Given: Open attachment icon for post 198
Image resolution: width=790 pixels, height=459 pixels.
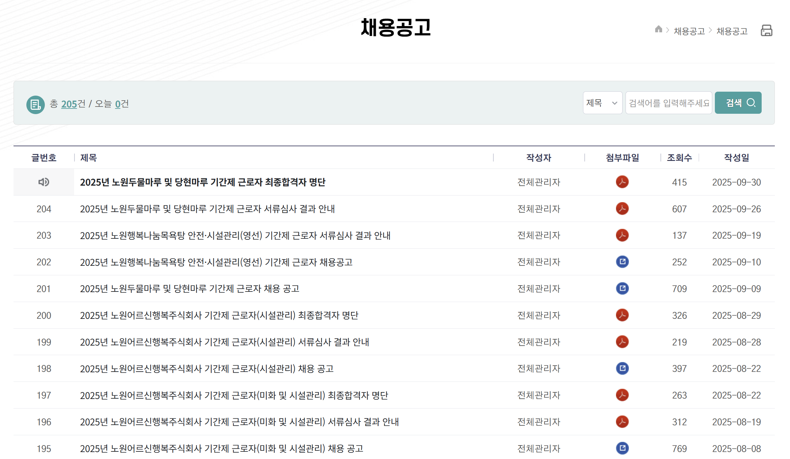Looking at the screenshot, I should (x=622, y=368).
